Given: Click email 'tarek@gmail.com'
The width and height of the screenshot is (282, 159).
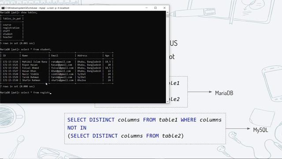Looking at the screenshot, I should pos(62,77).
